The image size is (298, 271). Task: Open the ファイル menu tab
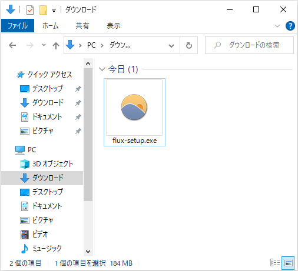(18, 26)
